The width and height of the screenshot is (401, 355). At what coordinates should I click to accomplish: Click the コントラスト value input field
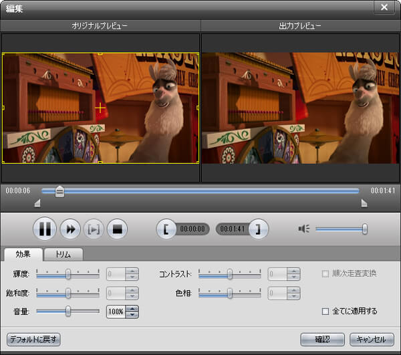277,274
